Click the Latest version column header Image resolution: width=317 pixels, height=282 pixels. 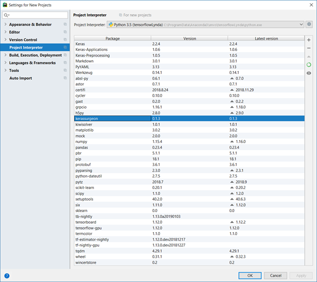coord(266,38)
